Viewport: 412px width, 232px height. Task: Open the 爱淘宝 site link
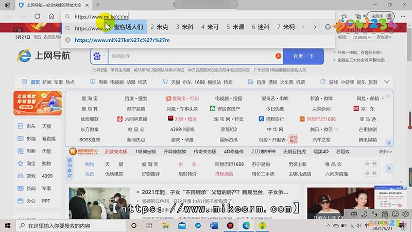[90, 98]
